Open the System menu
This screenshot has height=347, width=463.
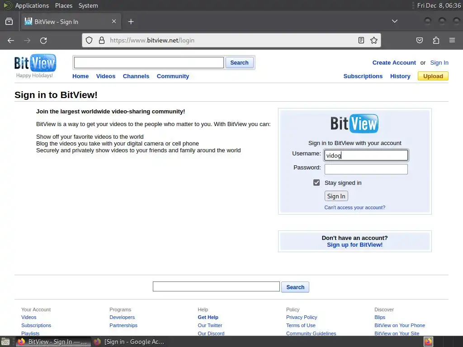coord(88,5)
